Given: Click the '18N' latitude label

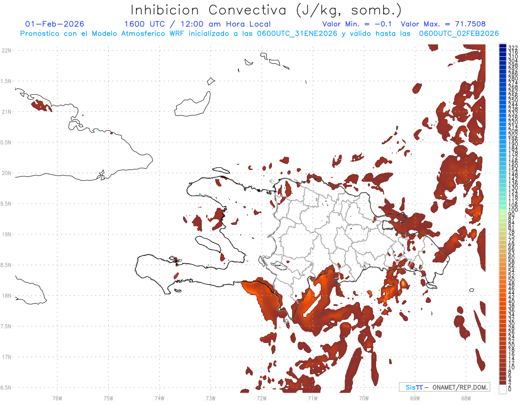Looking at the screenshot, I should point(7,295).
